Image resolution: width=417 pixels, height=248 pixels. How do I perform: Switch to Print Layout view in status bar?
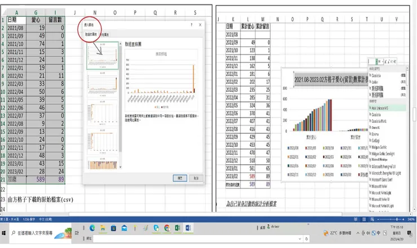coord(364,219)
